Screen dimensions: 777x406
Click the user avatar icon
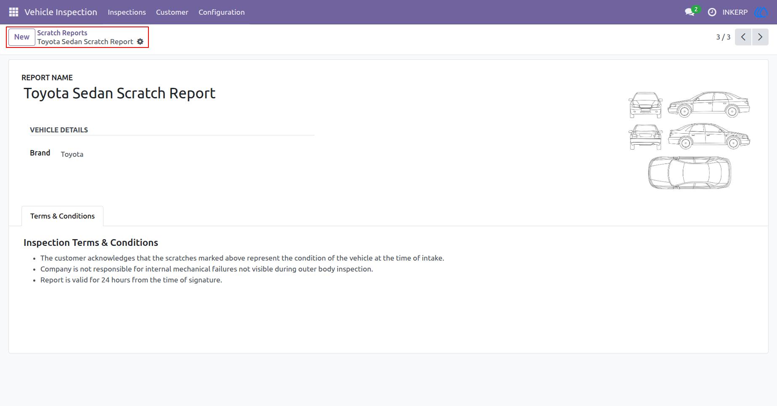761,12
